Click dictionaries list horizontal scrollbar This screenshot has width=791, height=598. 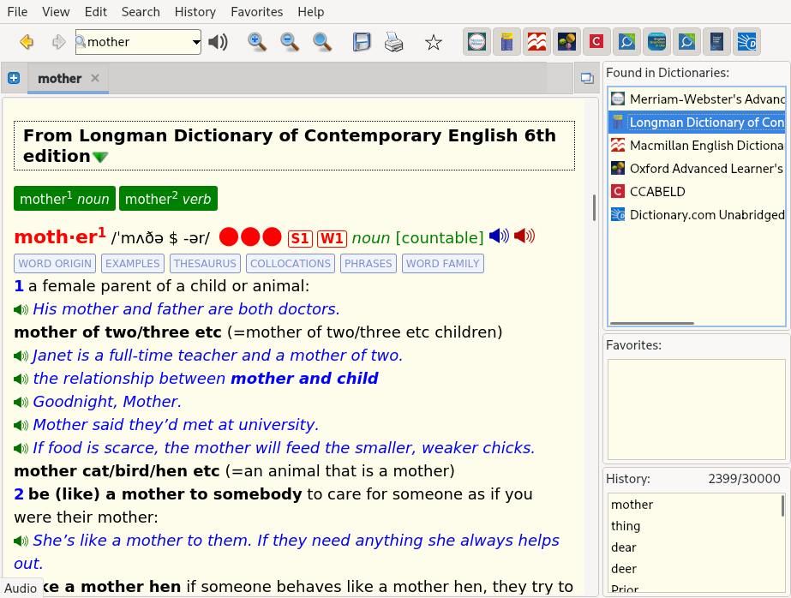coord(652,323)
